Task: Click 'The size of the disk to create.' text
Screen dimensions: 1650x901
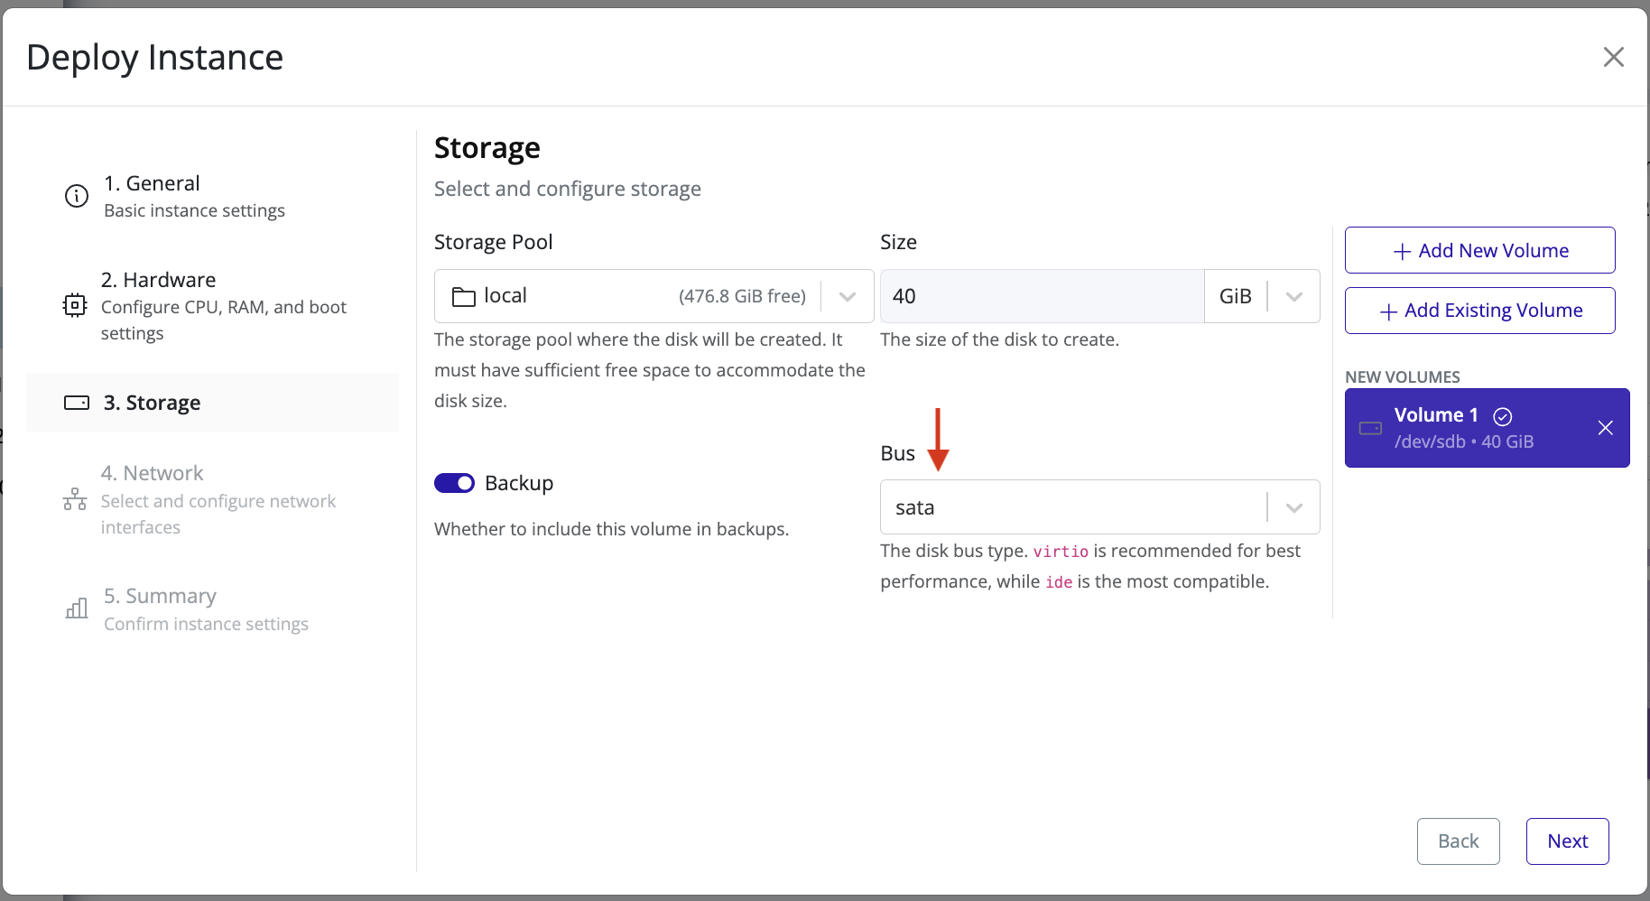Action: point(999,339)
